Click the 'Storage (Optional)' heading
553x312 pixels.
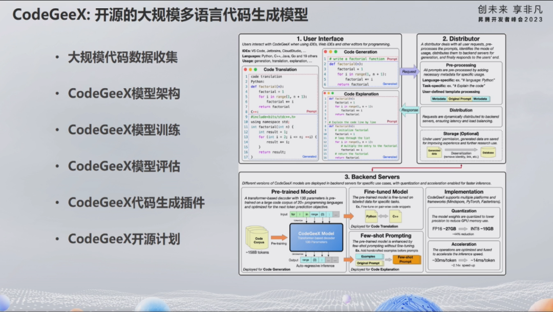pos(461,134)
